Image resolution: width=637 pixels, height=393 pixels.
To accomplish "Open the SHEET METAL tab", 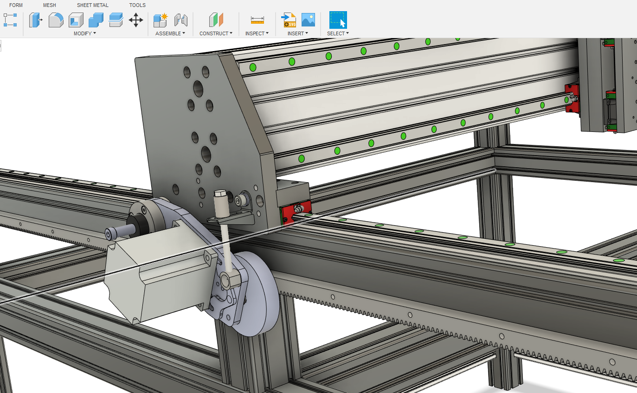I will (93, 5).
